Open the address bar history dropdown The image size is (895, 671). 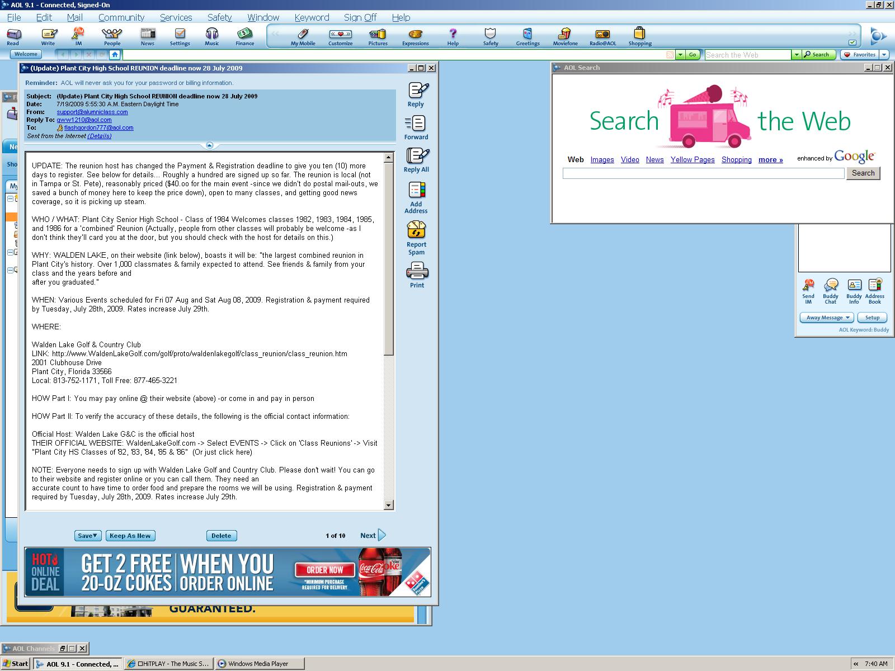tap(680, 54)
